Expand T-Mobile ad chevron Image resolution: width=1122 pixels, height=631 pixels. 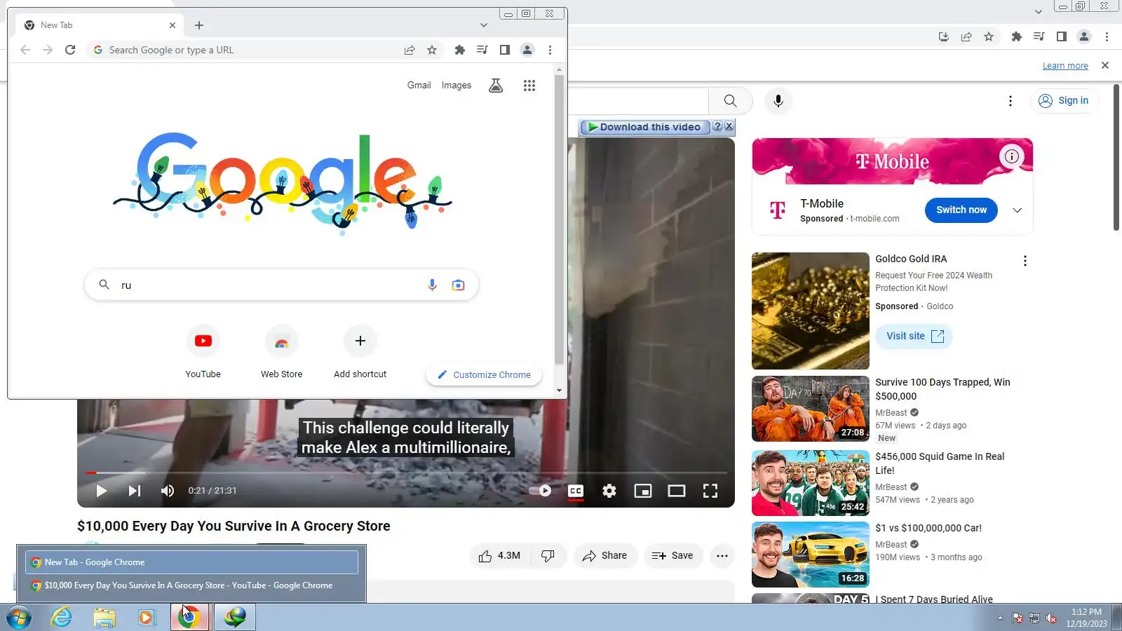[x=1018, y=210]
